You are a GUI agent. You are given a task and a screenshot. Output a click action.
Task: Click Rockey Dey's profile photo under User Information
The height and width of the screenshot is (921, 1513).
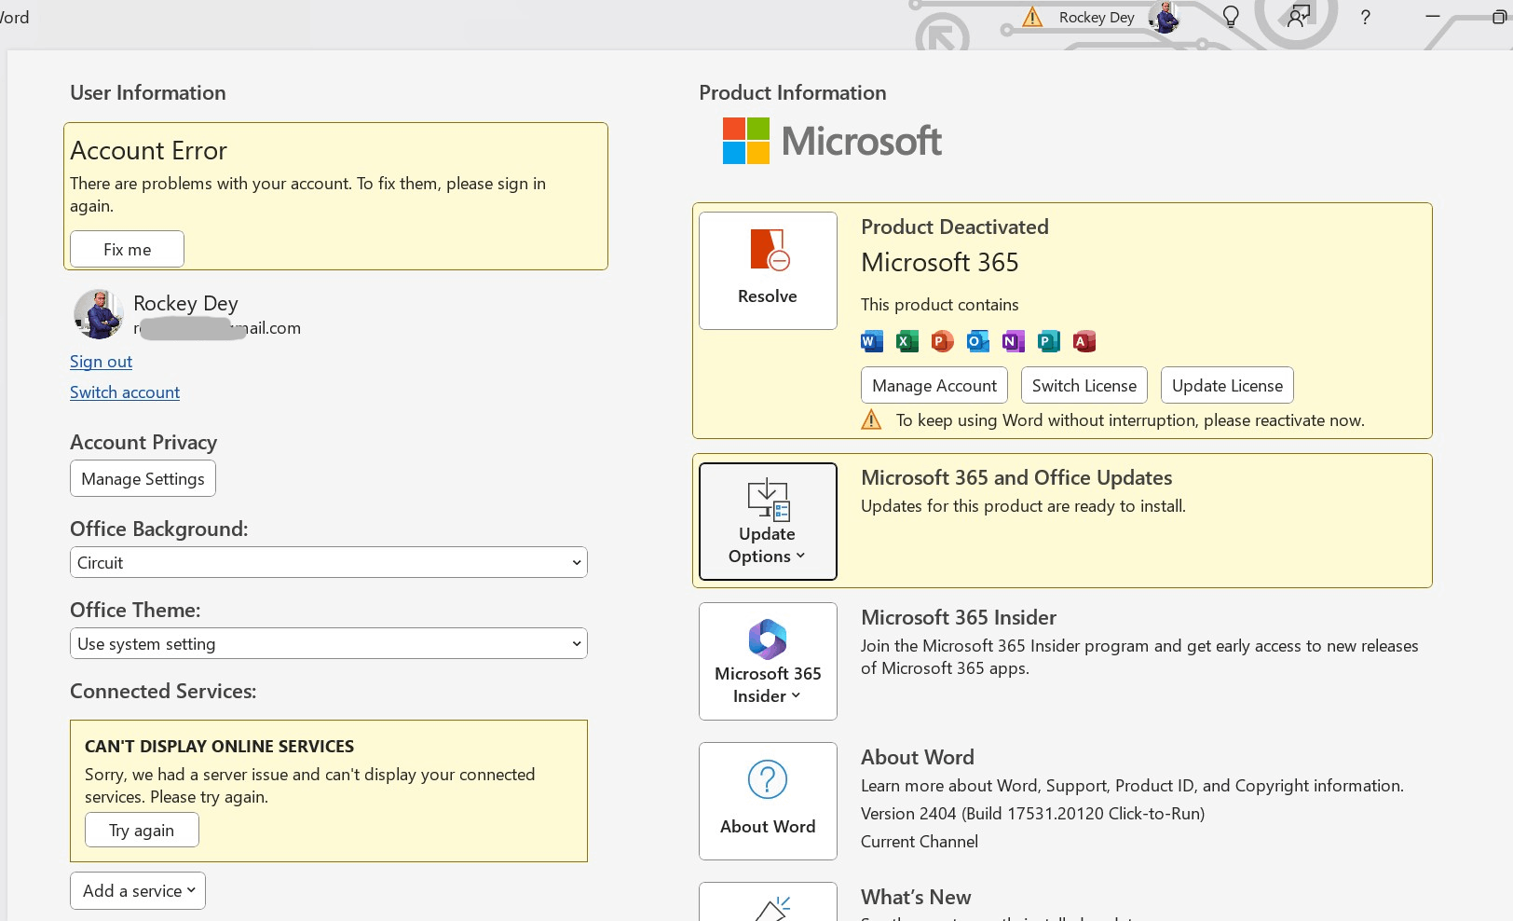[98, 314]
